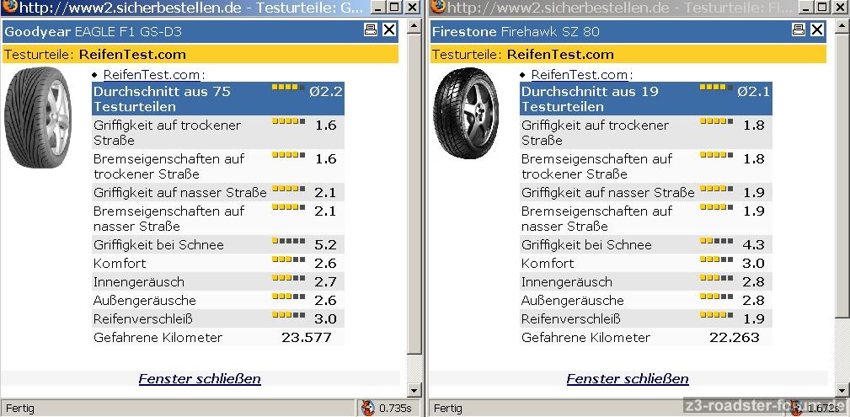Open ReifenTest.com link in Firestone panel
850x417 pixels.
pyautogui.click(x=581, y=75)
